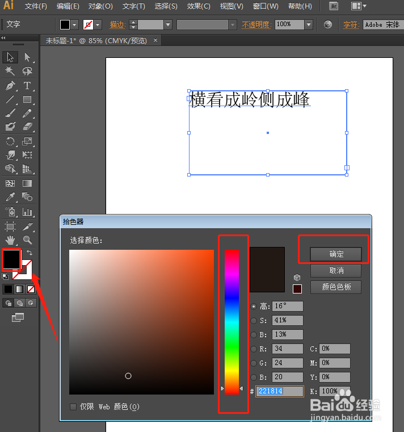Open the 文字(T) menu

[x=133, y=6]
